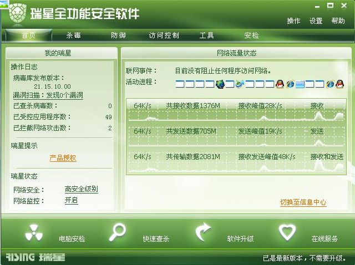
Task: Open the 防御 tab
Action: point(118,35)
